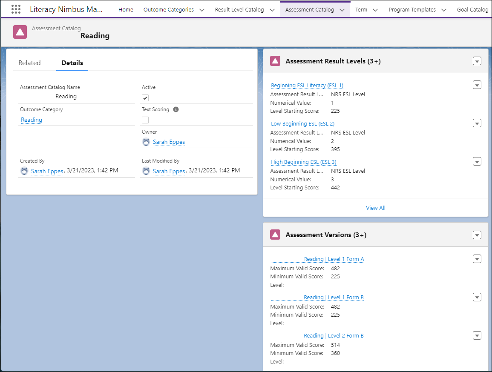The image size is (492, 372).
Task: Toggle the Active checkbox
Action: pos(145,98)
